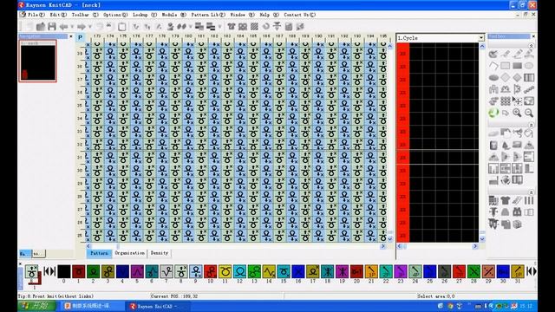Open the 1.Cycle dropdown list
Screen dimensions: 555x312
(x=480, y=38)
